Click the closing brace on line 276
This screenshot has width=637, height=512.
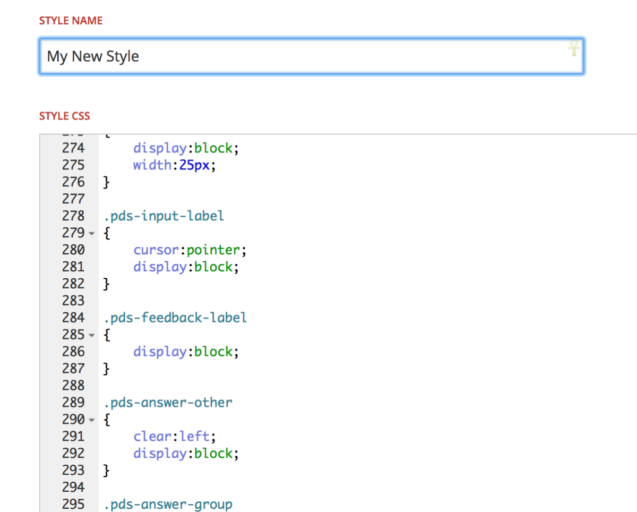[106, 182]
